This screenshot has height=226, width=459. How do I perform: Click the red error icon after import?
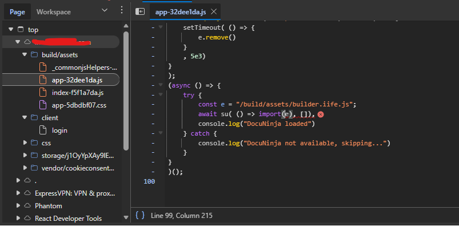pyautogui.click(x=321, y=114)
